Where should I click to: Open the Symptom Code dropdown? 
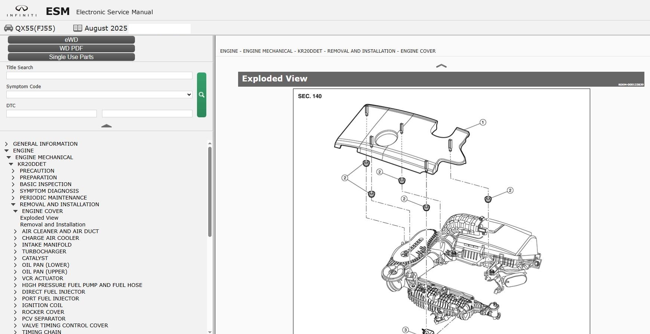pyautogui.click(x=99, y=95)
